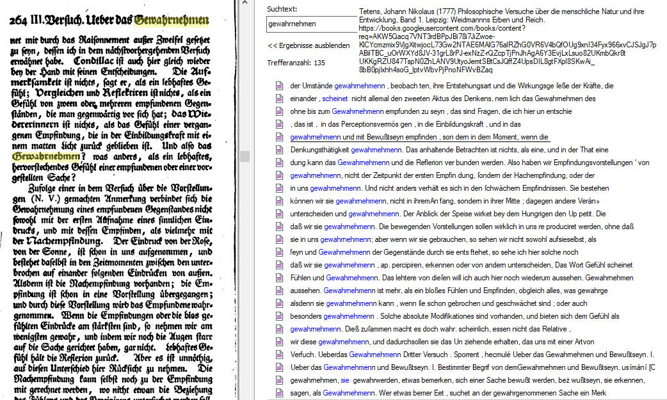Click document icon beside 'einander, scheinet nicht allemal' result
This screenshot has height=400, width=667.
tap(279, 99)
